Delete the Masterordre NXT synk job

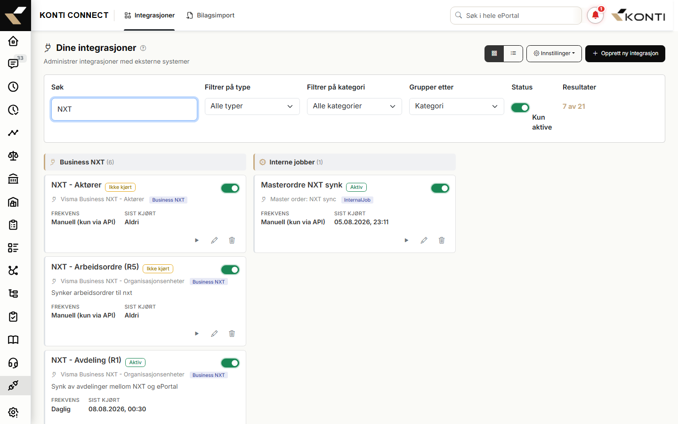click(x=442, y=240)
